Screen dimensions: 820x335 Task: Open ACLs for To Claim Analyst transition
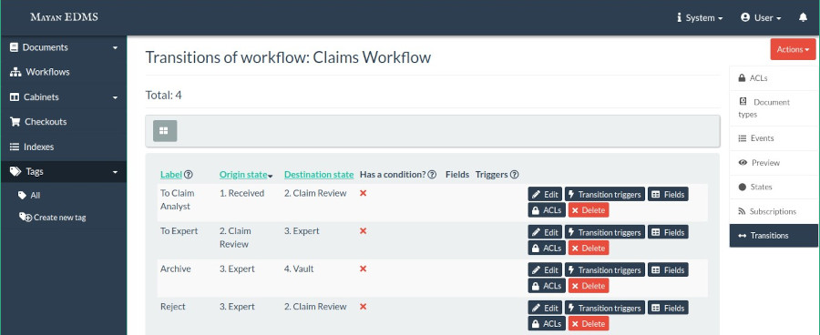click(547, 210)
